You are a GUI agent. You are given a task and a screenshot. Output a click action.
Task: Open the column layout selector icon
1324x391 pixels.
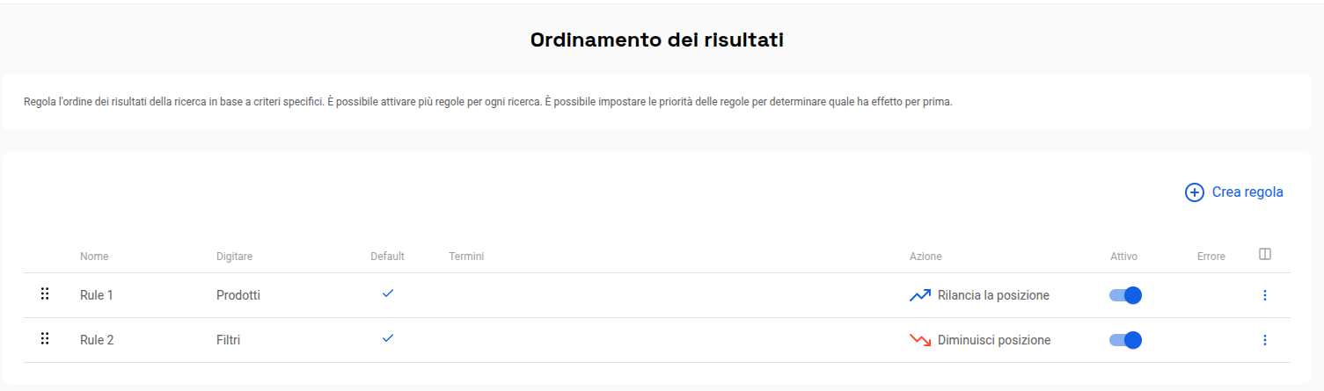(x=1265, y=255)
